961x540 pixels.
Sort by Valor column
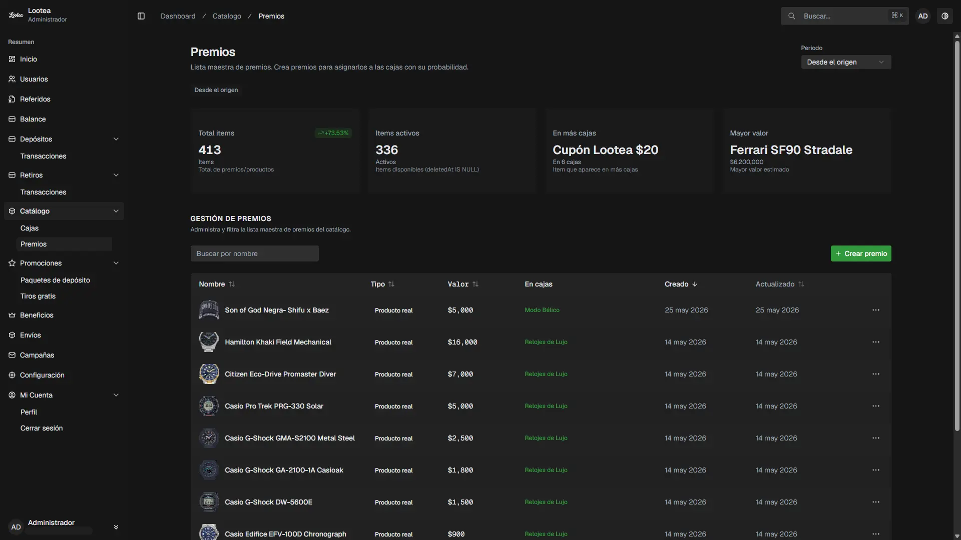point(463,284)
